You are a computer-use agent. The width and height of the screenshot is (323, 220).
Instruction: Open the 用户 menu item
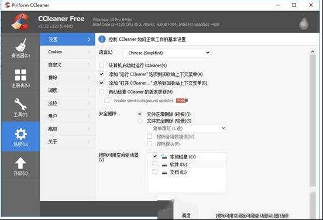(67, 116)
